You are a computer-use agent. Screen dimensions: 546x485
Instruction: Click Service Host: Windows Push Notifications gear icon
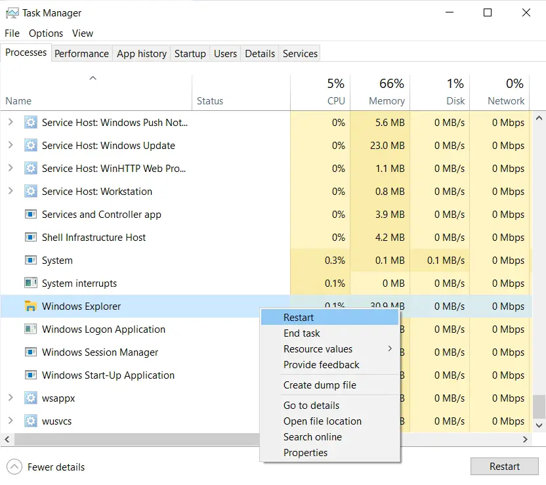(x=31, y=123)
